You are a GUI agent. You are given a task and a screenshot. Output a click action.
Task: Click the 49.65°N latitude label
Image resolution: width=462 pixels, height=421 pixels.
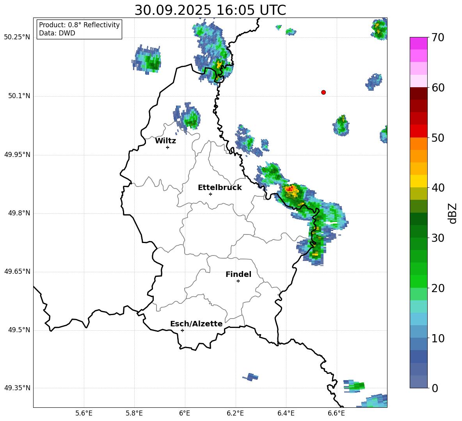(x=17, y=271)
